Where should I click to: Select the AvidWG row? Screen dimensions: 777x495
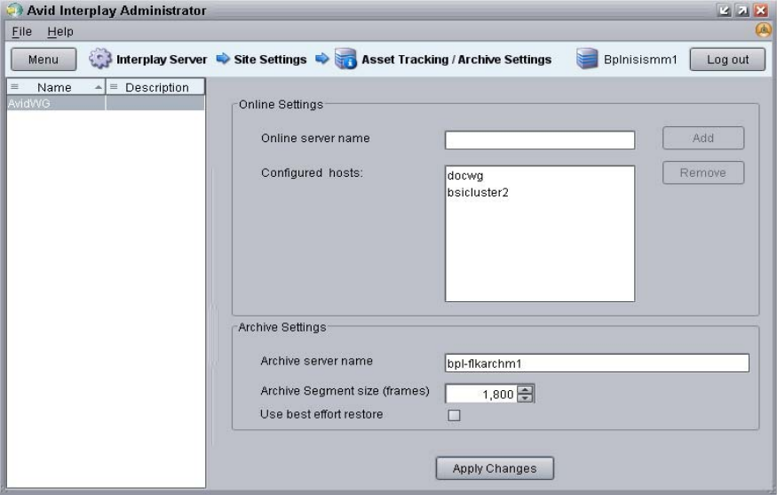(106, 103)
